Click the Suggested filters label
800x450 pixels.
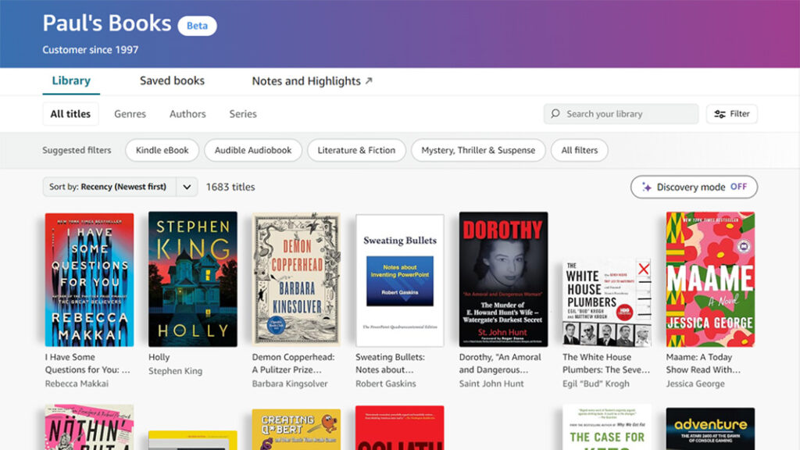point(77,151)
